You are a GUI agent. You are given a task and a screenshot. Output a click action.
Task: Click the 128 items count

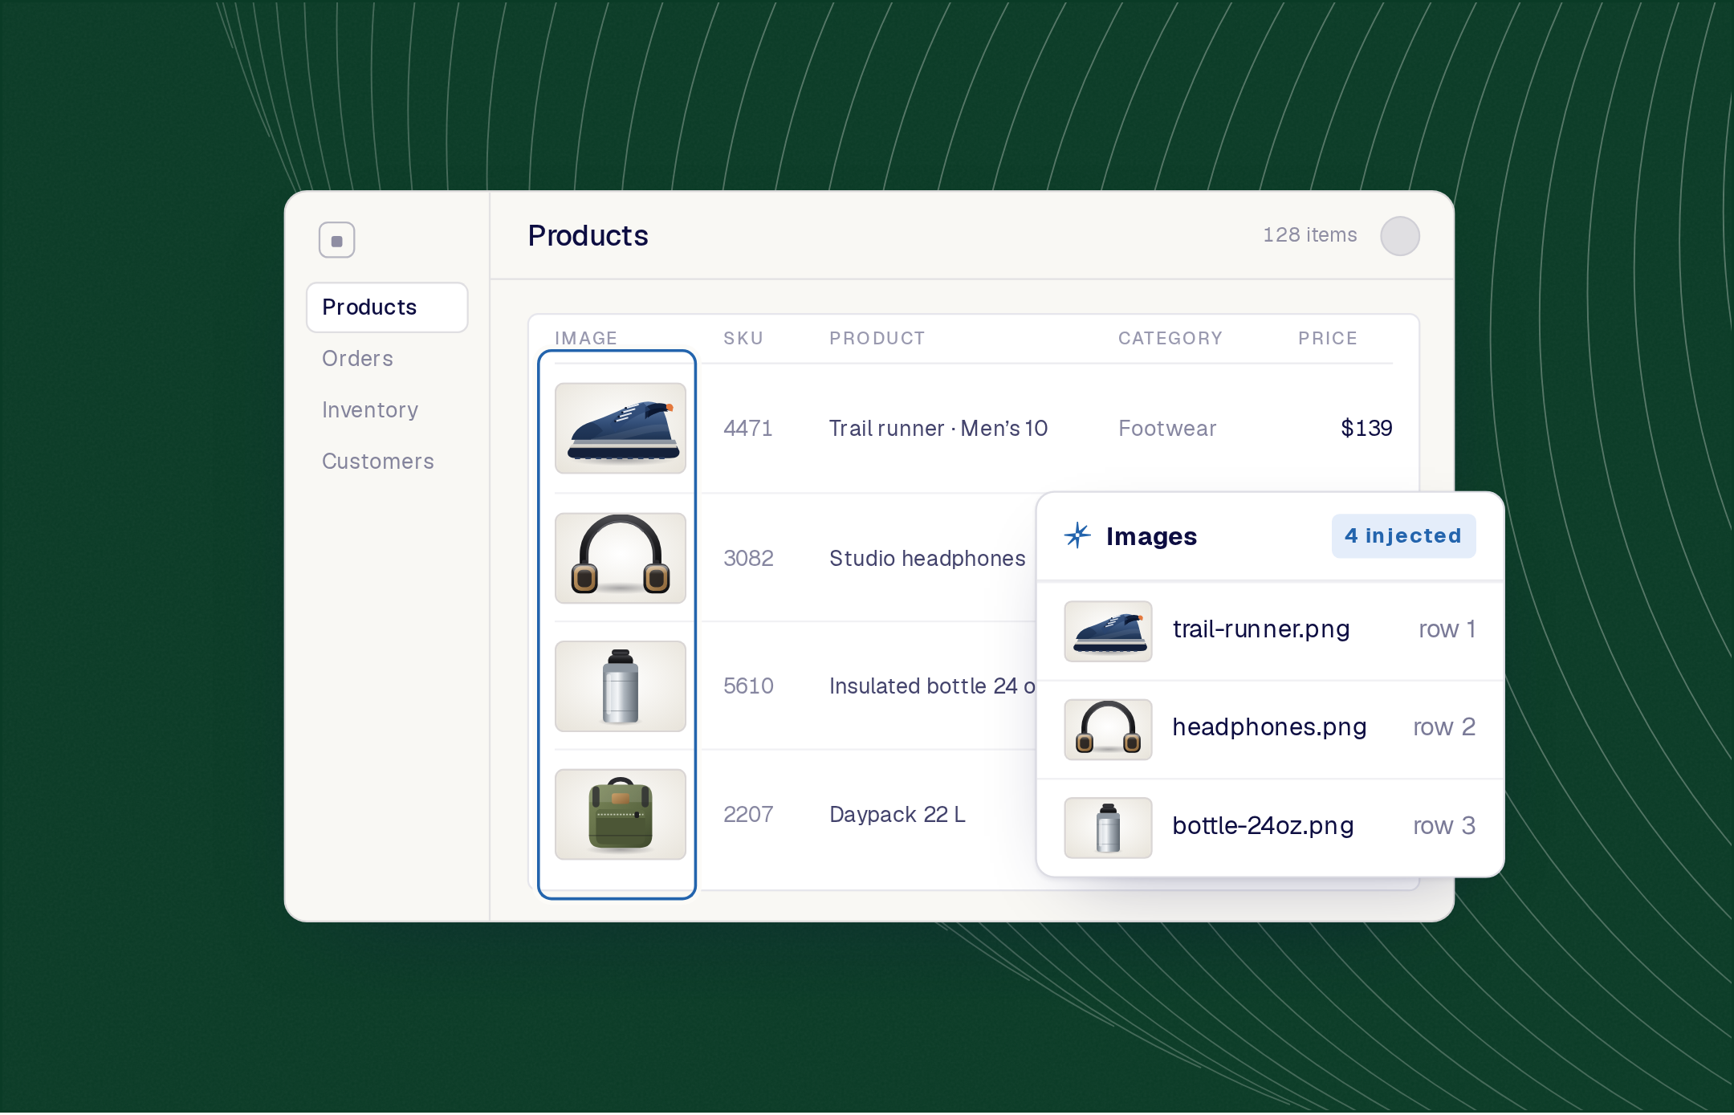coord(1309,235)
